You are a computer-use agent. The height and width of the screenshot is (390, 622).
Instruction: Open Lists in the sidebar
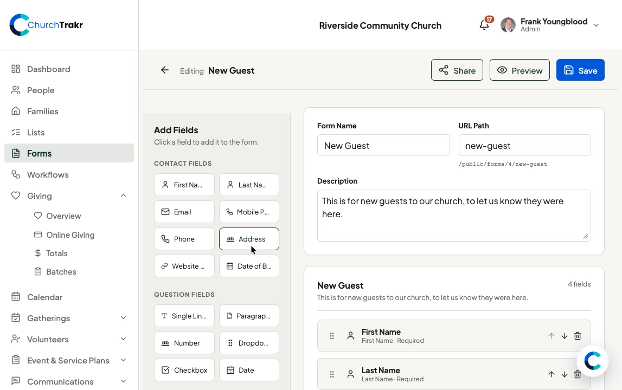[x=69, y=132]
